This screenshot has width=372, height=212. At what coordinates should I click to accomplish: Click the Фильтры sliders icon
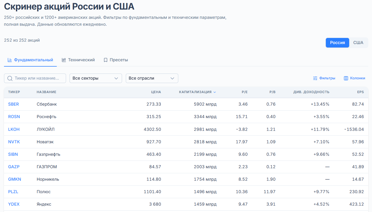click(x=315, y=78)
